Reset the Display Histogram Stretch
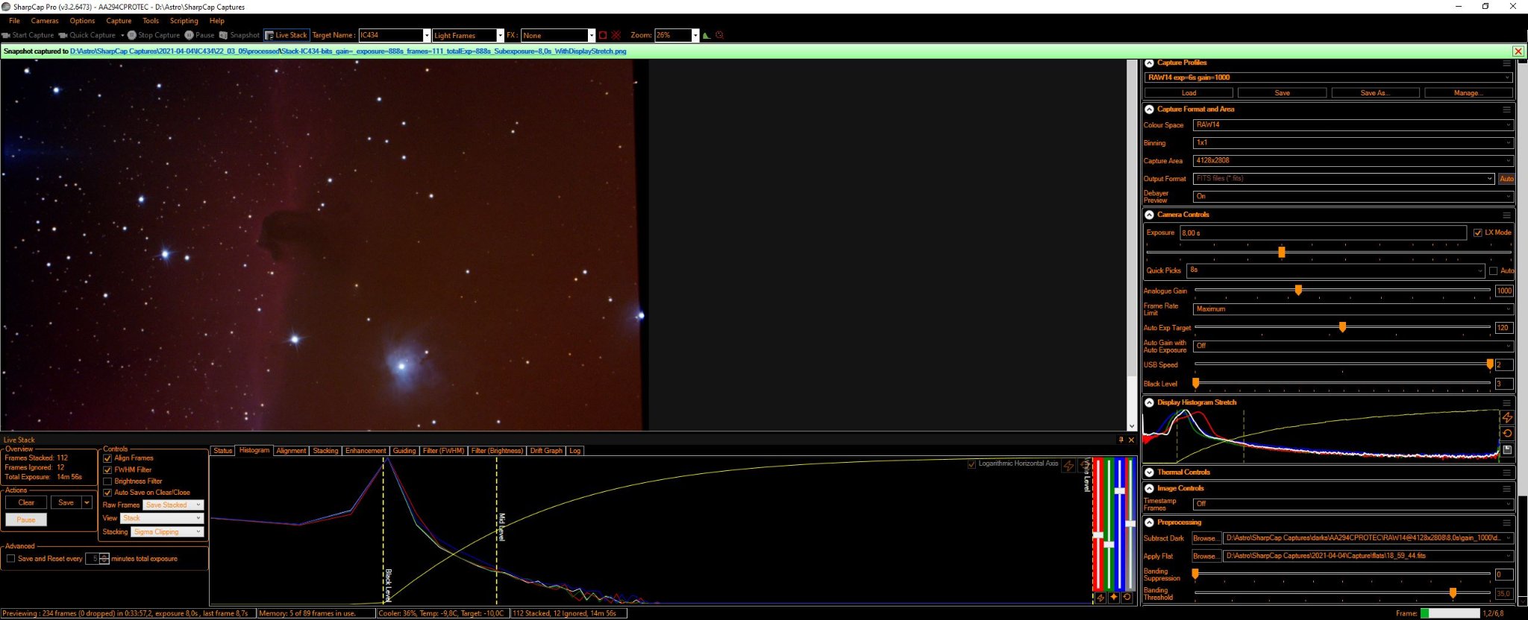The image size is (1528, 620). (1506, 433)
